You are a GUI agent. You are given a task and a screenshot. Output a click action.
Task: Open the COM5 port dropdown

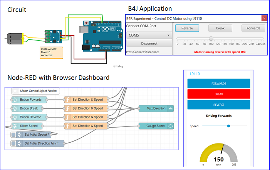click(149, 35)
